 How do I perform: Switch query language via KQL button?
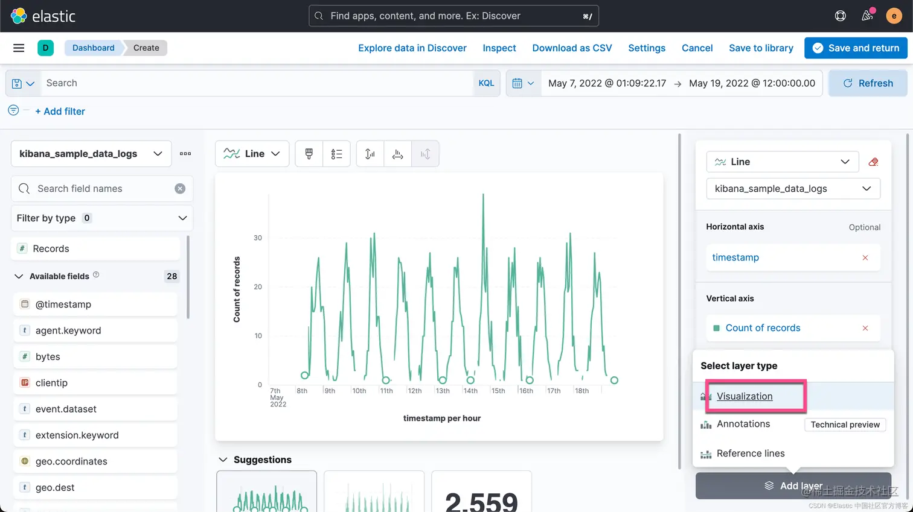(x=486, y=83)
